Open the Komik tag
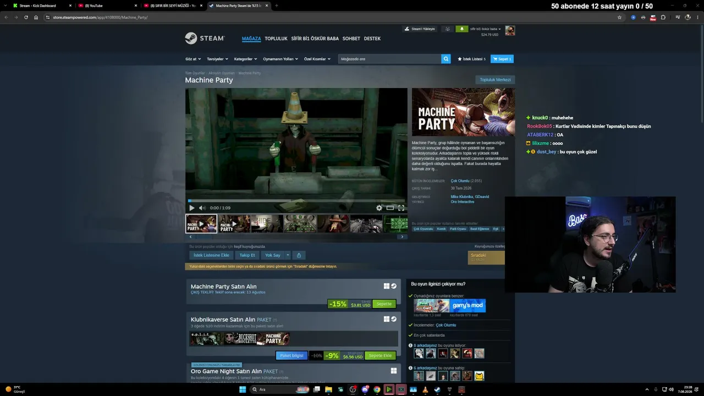Image resolution: width=704 pixels, height=396 pixels. [x=442, y=229]
